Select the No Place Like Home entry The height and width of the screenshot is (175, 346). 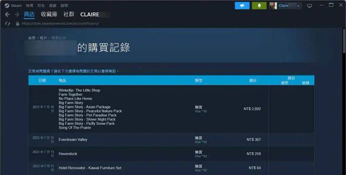click(75, 99)
